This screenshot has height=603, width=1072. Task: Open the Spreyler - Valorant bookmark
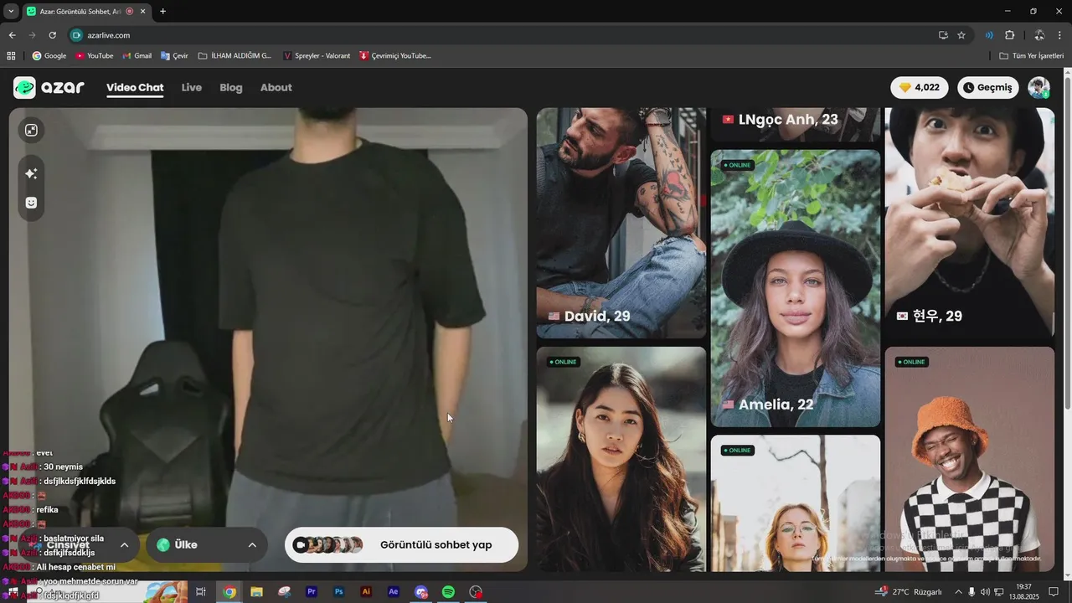point(317,56)
